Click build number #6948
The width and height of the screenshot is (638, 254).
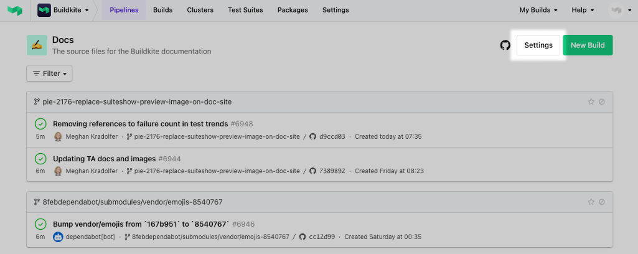click(x=242, y=124)
